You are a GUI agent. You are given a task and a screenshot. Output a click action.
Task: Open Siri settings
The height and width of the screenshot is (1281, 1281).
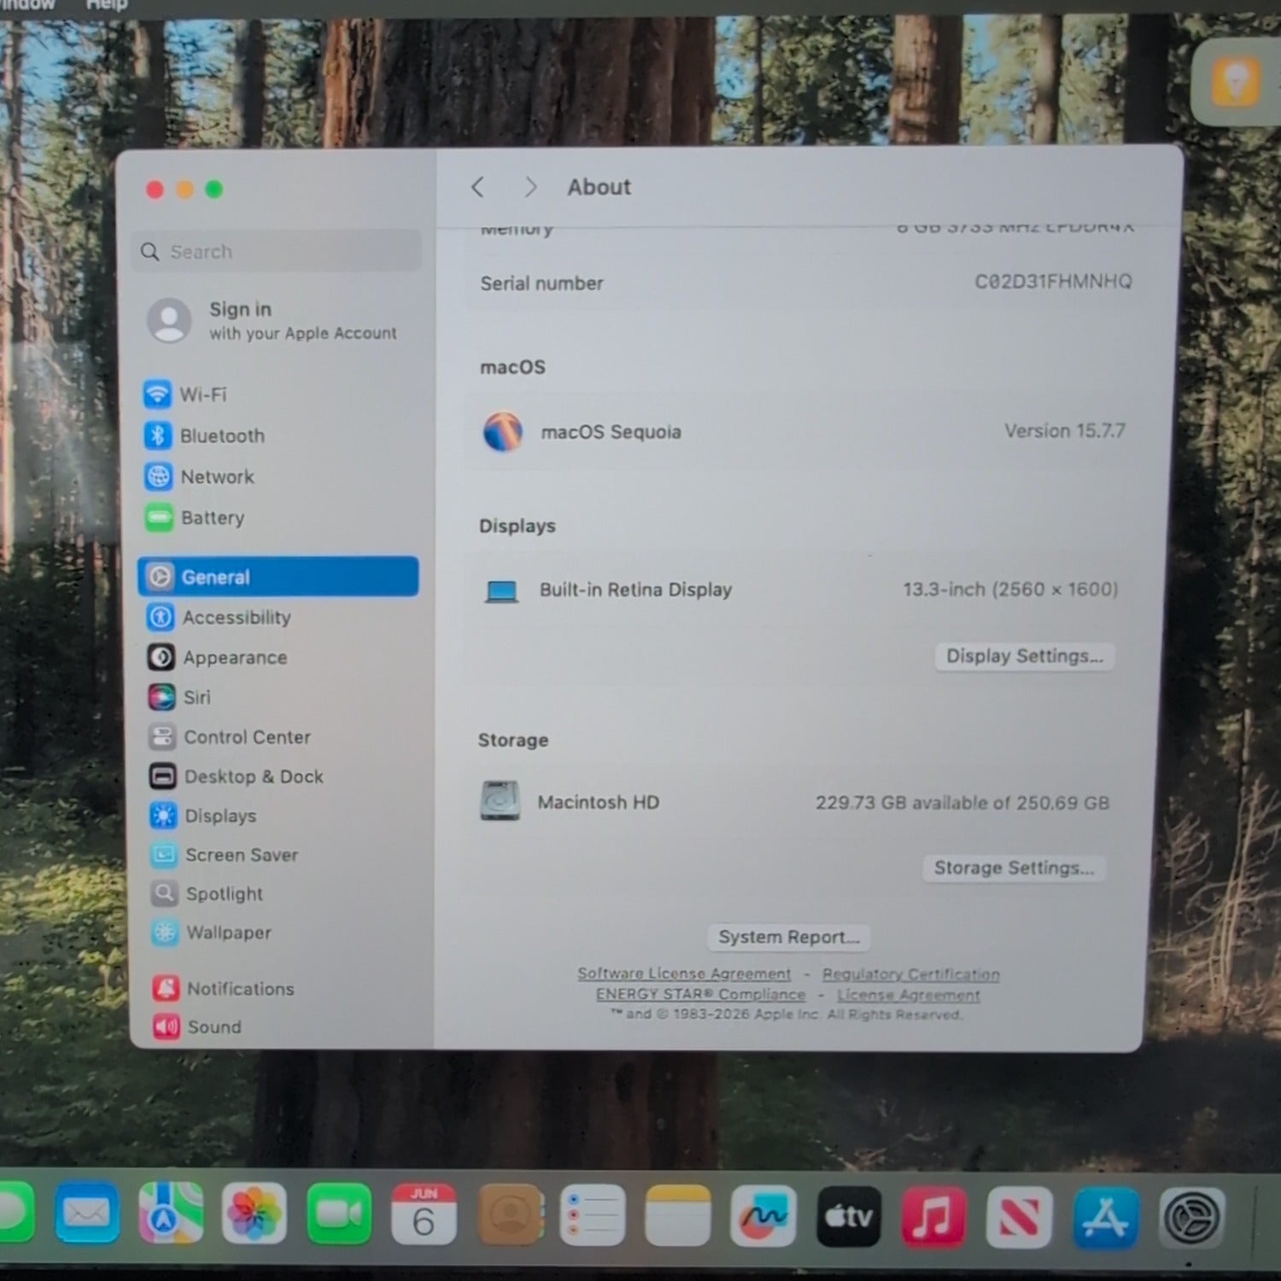point(179,697)
